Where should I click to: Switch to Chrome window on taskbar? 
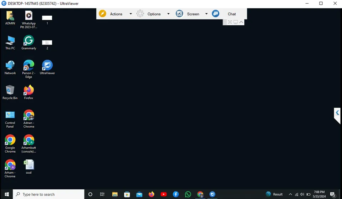point(200,194)
